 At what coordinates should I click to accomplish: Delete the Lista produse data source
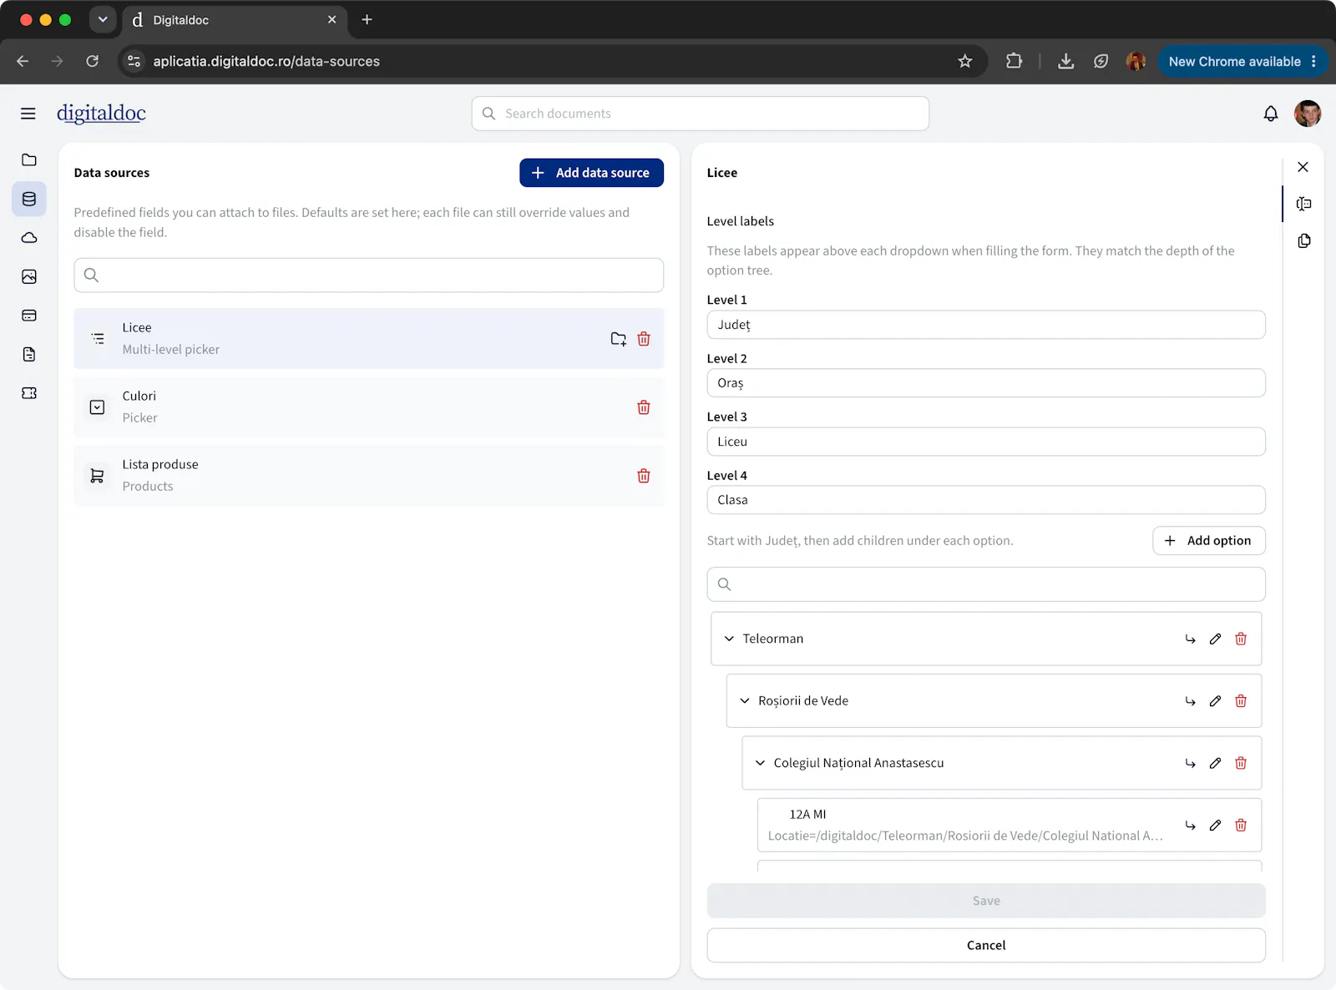pos(644,476)
